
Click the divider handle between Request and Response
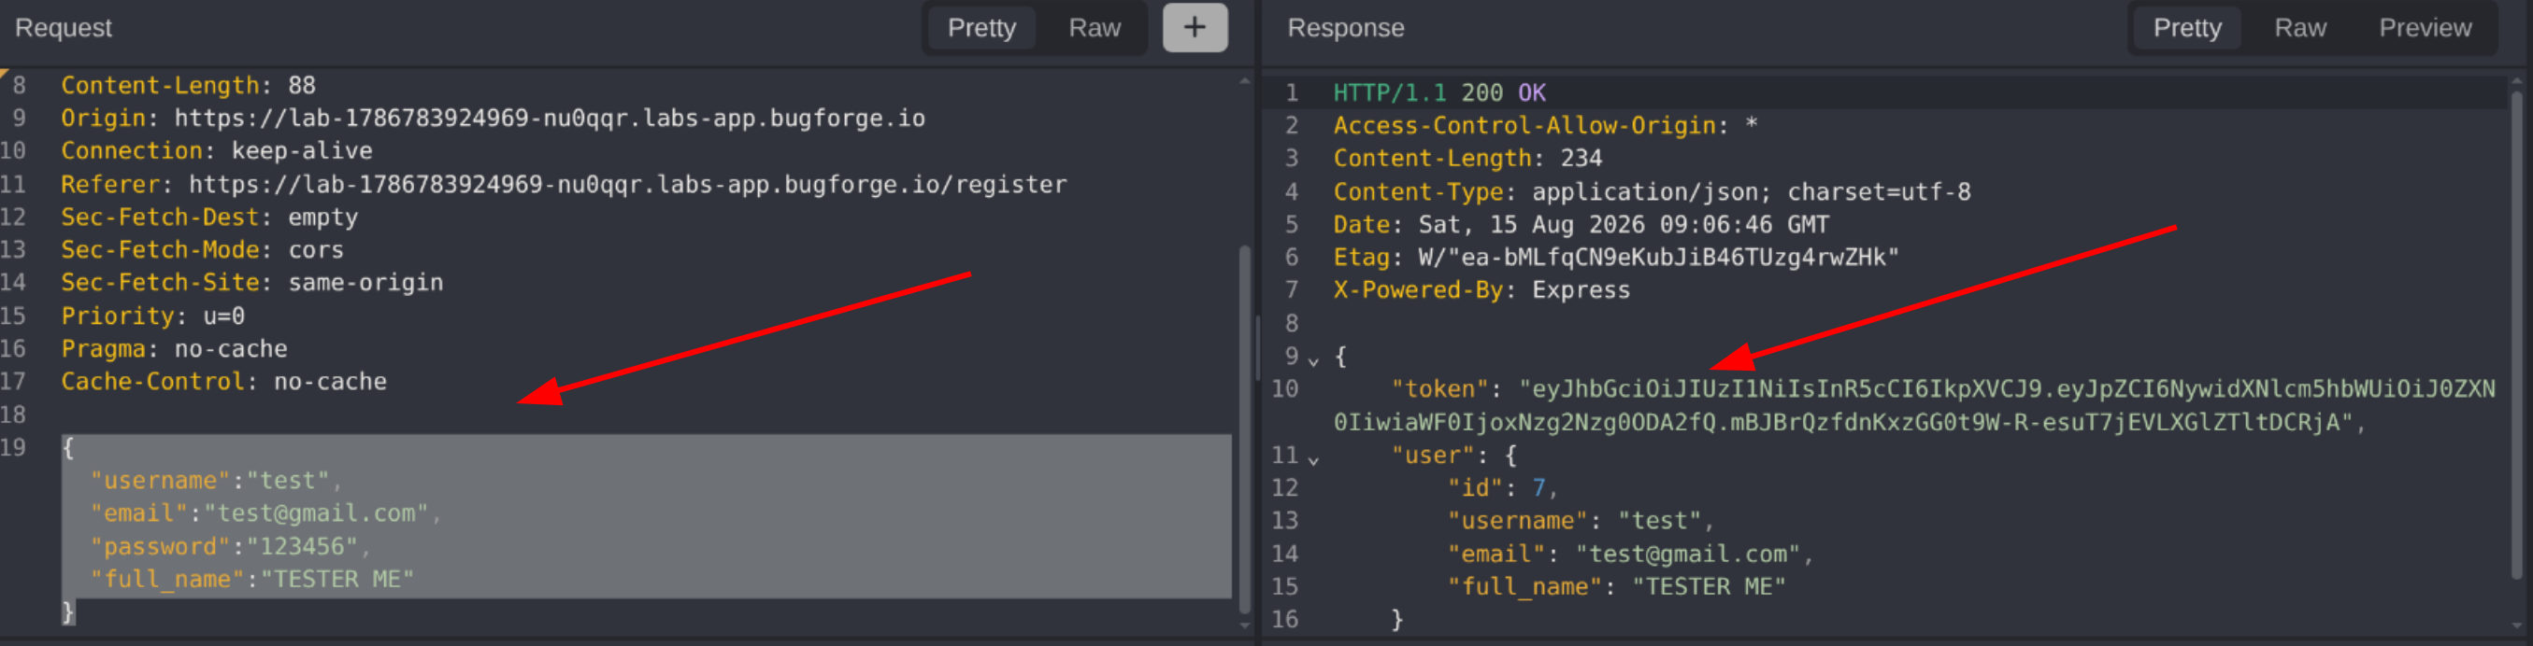[1258, 348]
